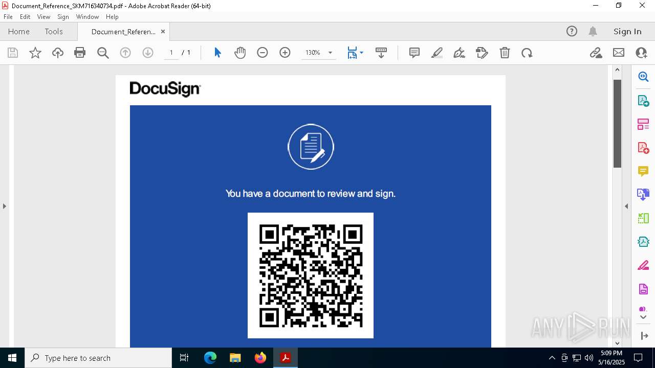Image resolution: width=655 pixels, height=368 pixels.
Task: Send the file by email with the envelope icon
Action: 619,53
